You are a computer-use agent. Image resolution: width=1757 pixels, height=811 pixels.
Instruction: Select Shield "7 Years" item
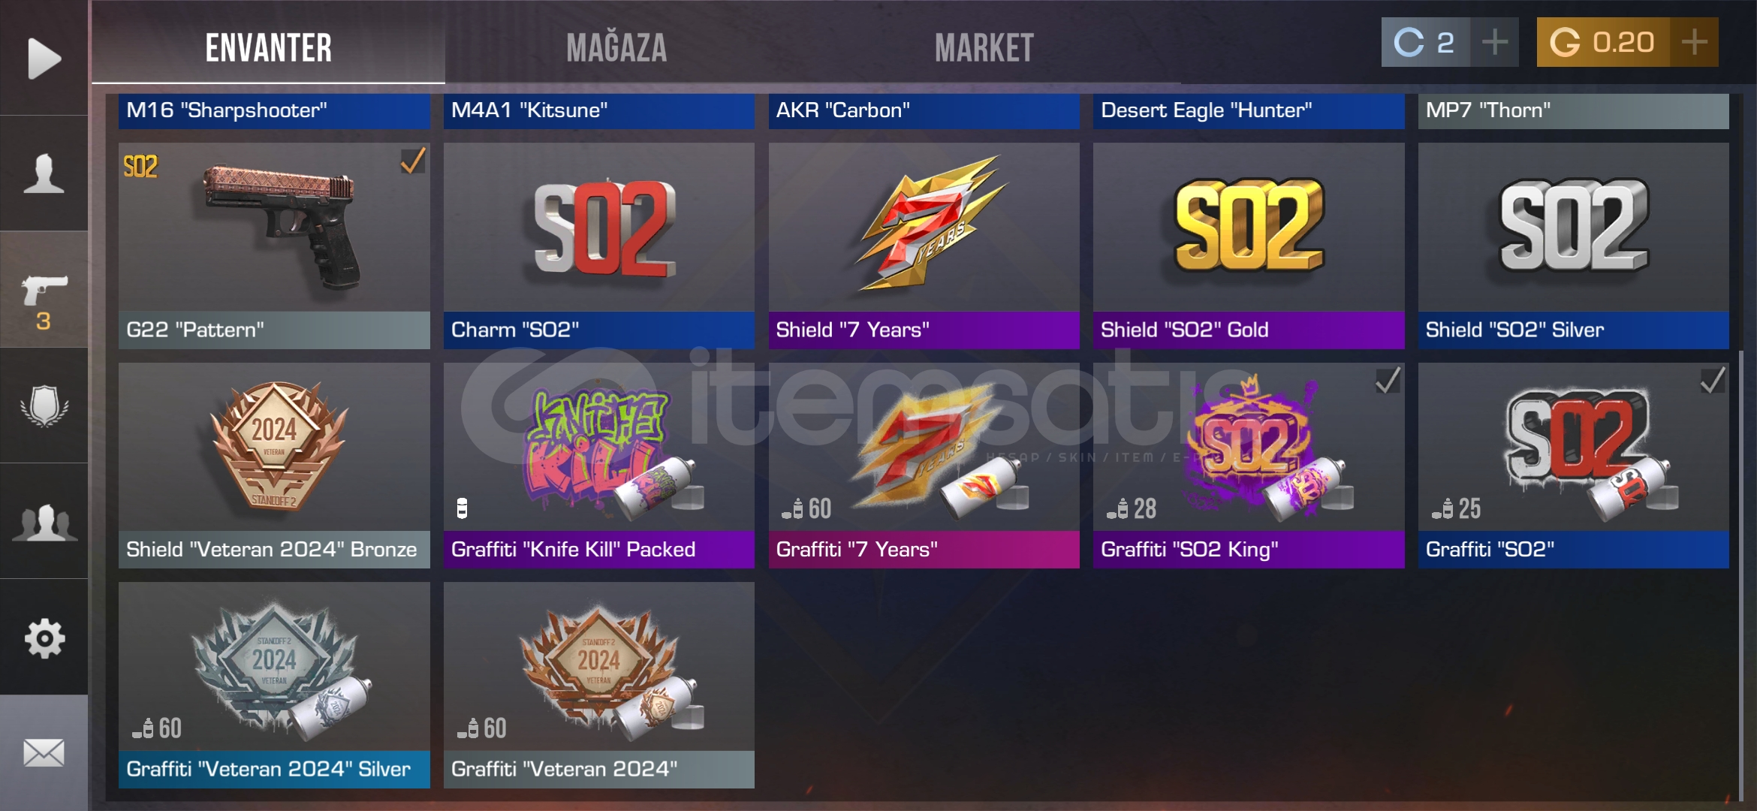click(x=924, y=246)
